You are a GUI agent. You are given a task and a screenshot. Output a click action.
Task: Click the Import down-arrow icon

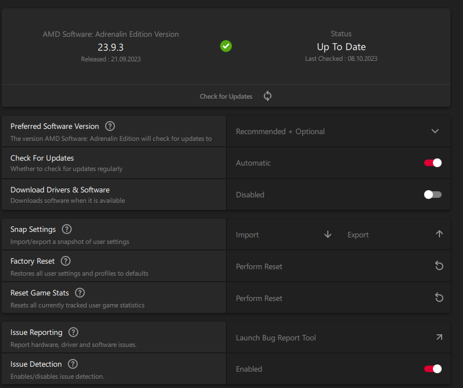pyautogui.click(x=328, y=235)
